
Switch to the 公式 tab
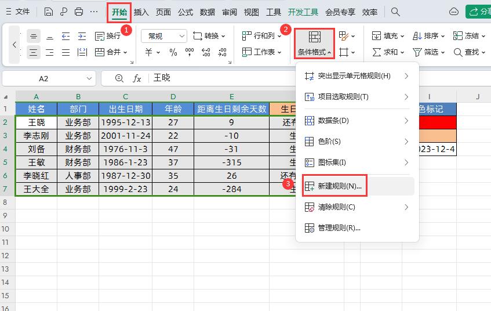(x=186, y=12)
